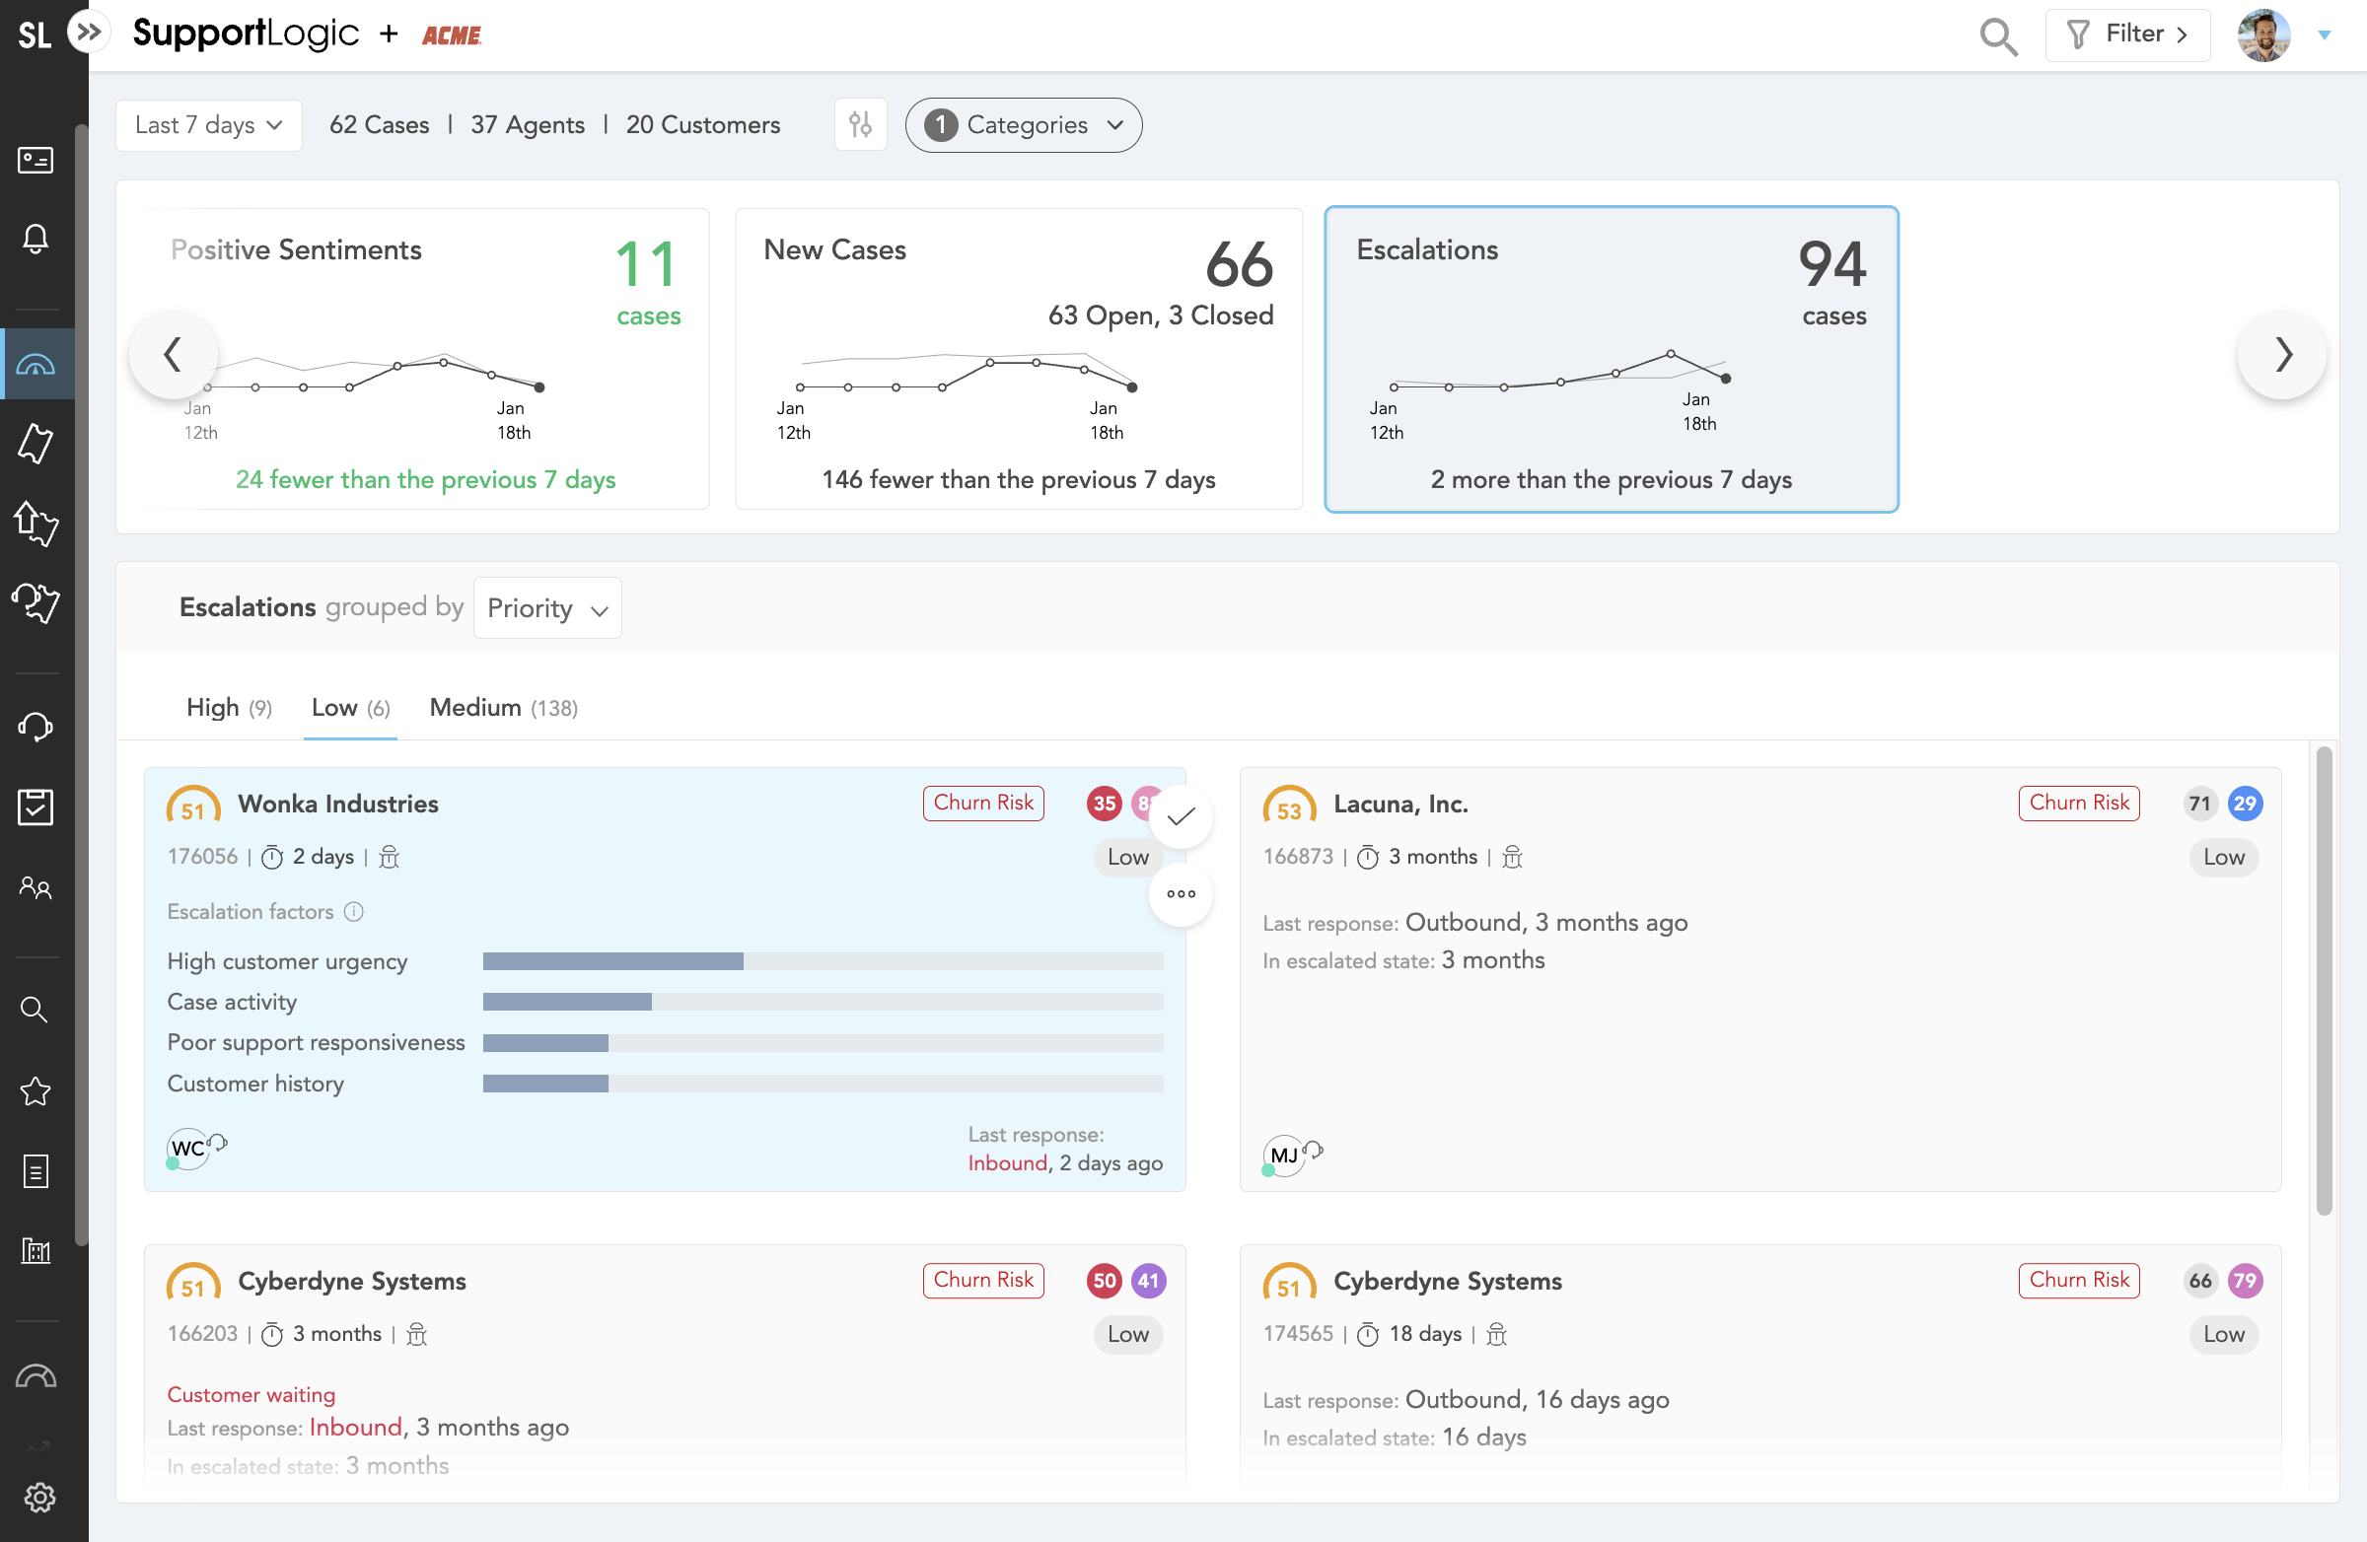Image resolution: width=2367 pixels, height=1542 pixels.
Task: Open the handshake sentiment icon in sidebar
Action: (x=36, y=601)
